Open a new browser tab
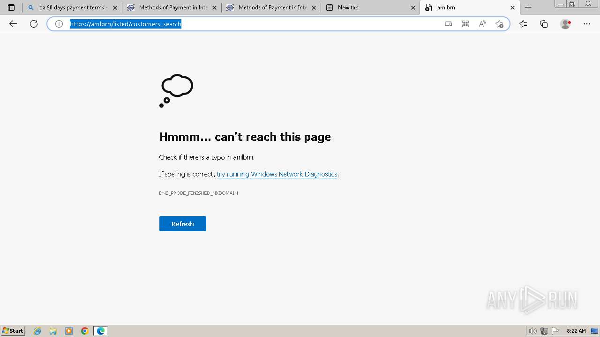The height and width of the screenshot is (337, 600). pos(528,7)
